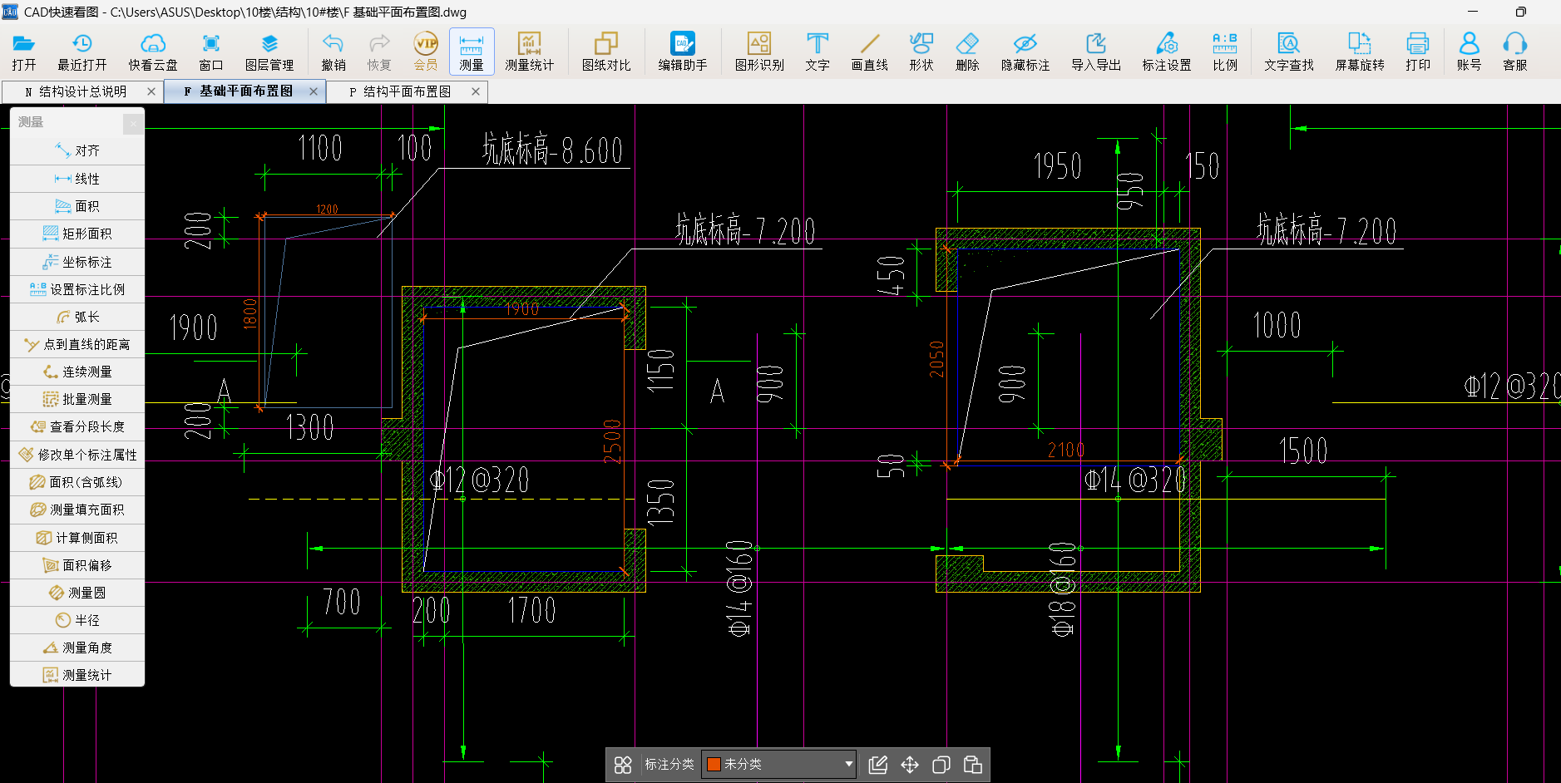Screen dimensions: 1561x783
Task: Expand the 未分类 annotation category dropdown
Action: [x=848, y=764]
